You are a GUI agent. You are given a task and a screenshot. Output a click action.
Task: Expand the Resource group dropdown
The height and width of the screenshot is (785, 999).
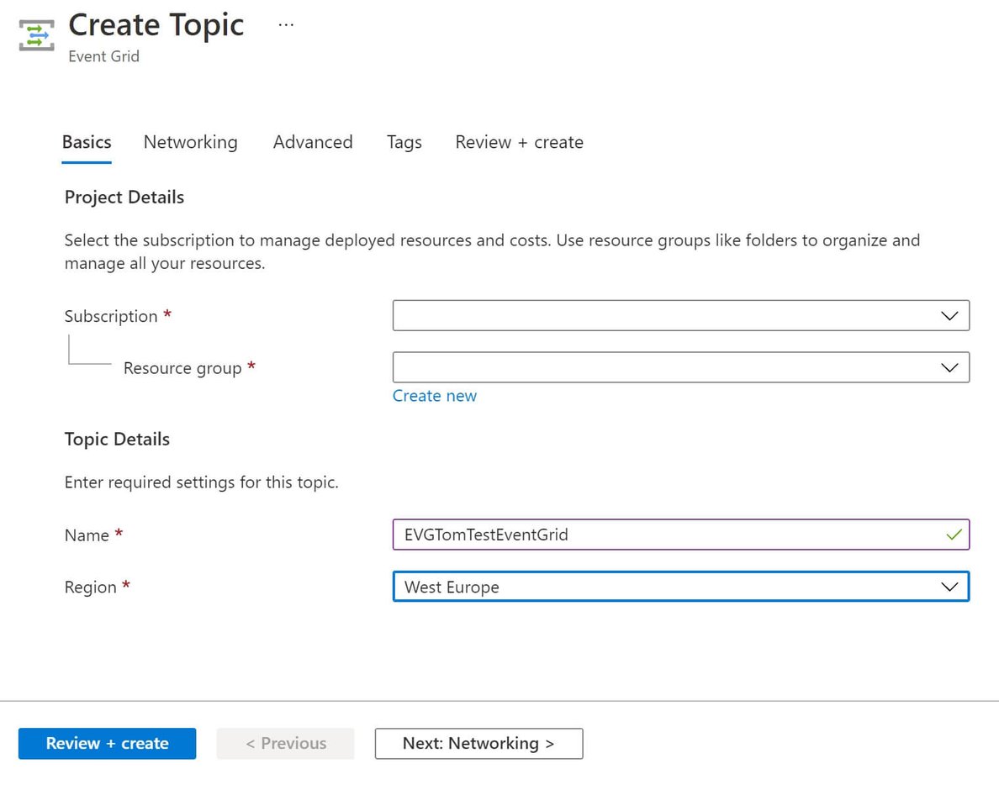680,367
